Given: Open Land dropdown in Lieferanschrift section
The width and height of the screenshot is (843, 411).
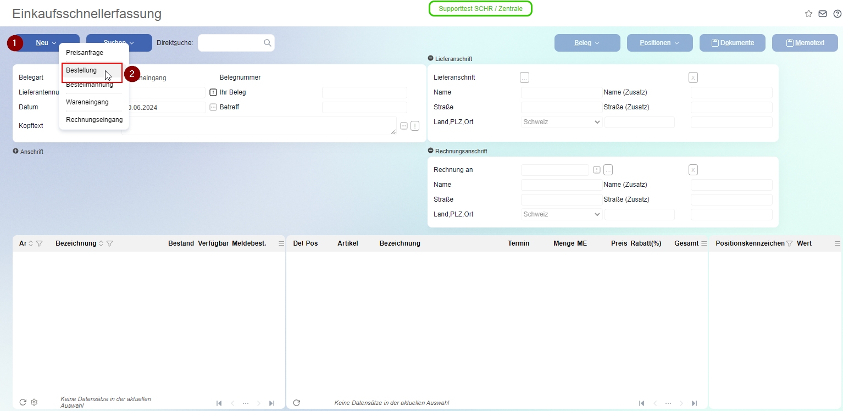Looking at the screenshot, I should (x=561, y=122).
